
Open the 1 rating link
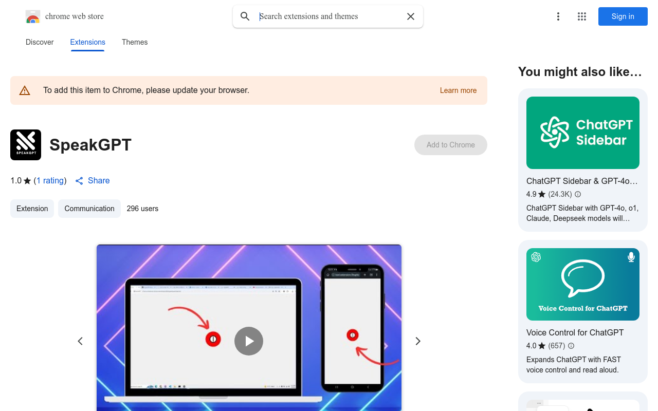click(x=50, y=181)
